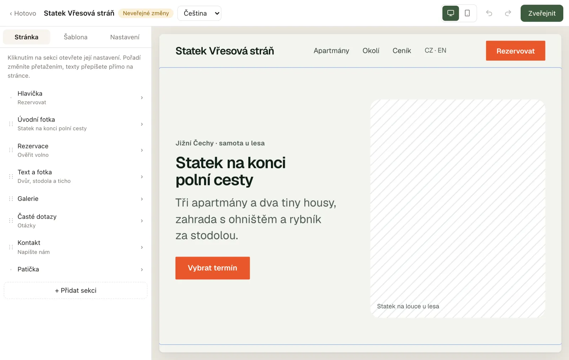The image size is (569, 360).
Task: Expand the Hlavička section chevron
Action: pyautogui.click(x=142, y=98)
